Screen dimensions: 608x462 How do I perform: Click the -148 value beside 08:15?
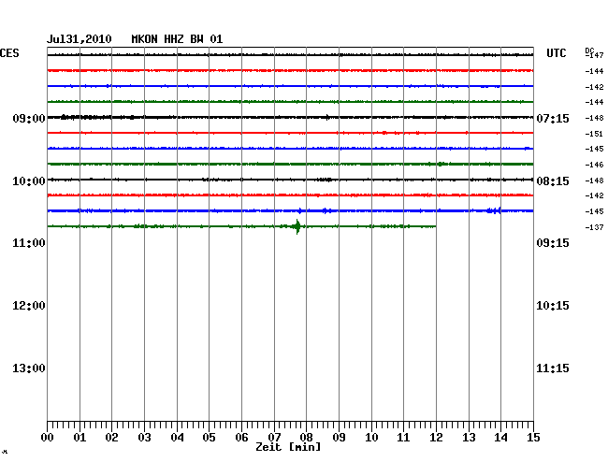594,180
